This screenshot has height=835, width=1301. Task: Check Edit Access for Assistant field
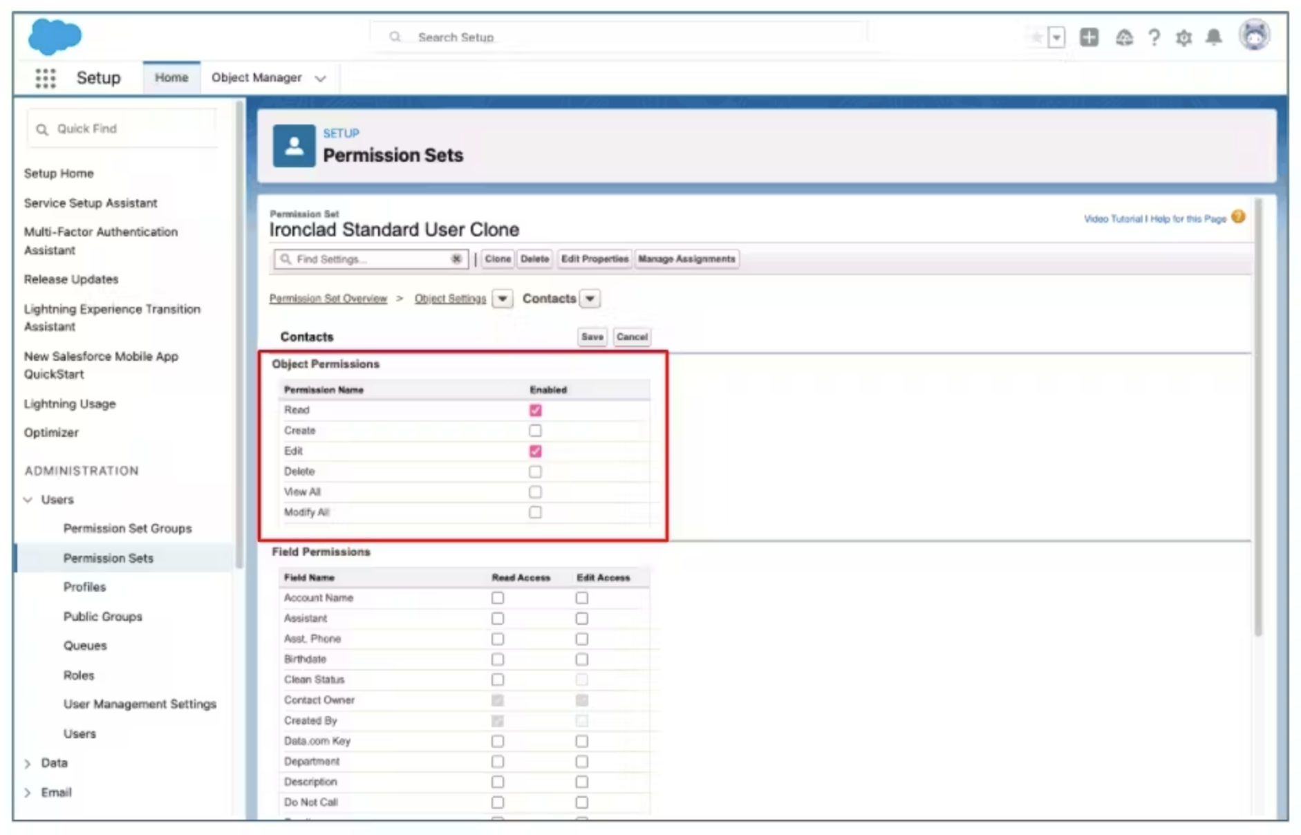pos(582,619)
